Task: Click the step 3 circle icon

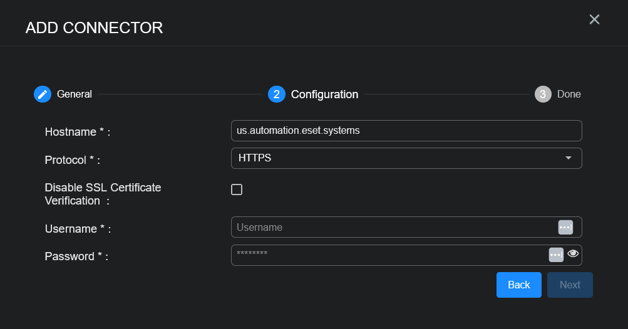Action: pos(543,94)
